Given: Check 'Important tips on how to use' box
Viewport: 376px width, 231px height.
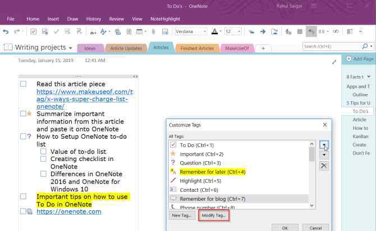Looking at the screenshot, I should (23, 196).
